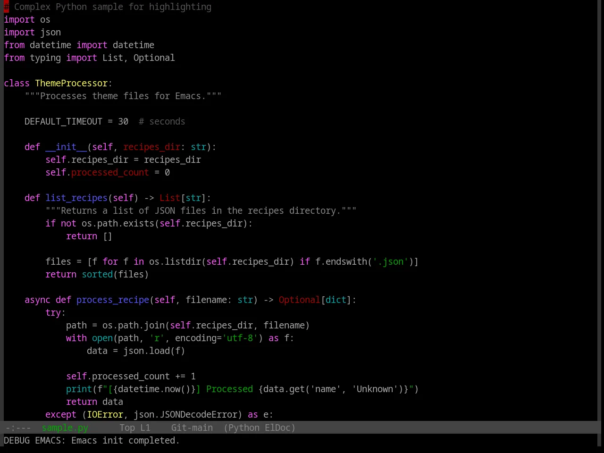Viewport: 604px width, 453px height.
Task: Click the IOError exception name
Action: 105,414
